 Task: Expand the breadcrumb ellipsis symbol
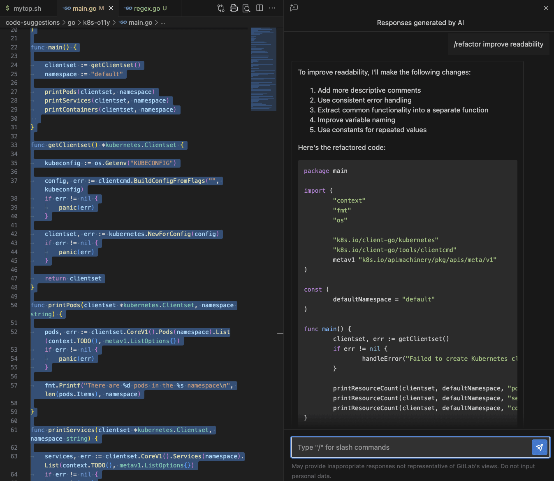(163, 22)
